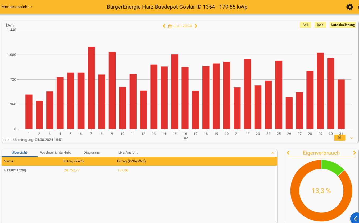Toggle the Soll display
The image size is (359, 223).
click(305, 25)
